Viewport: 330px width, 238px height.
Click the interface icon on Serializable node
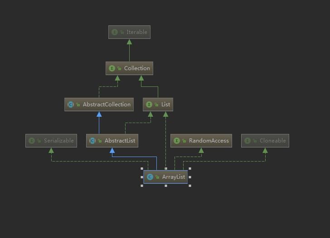point(32,141)
